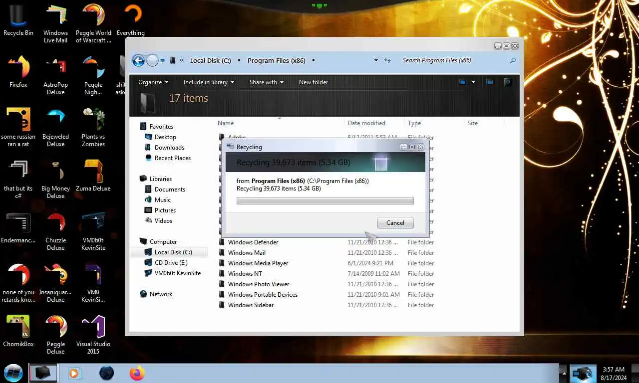Click the recycling progress bar

(x=325, y=200)
